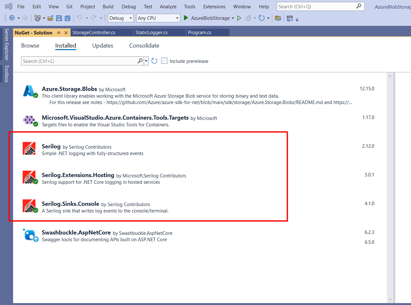Click the Redo arrow icon
The image size is (411, 305).
93,18
